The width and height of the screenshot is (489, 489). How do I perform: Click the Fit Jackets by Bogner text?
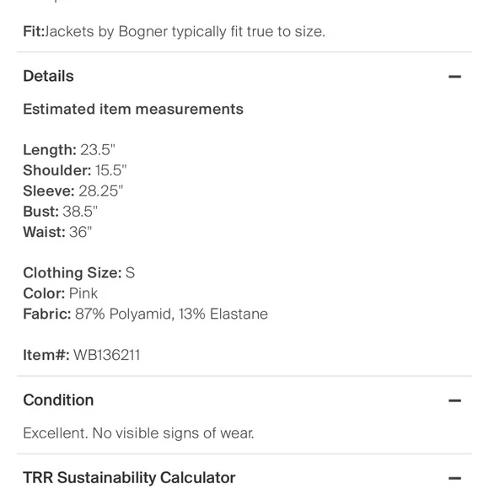click(174, 31)
